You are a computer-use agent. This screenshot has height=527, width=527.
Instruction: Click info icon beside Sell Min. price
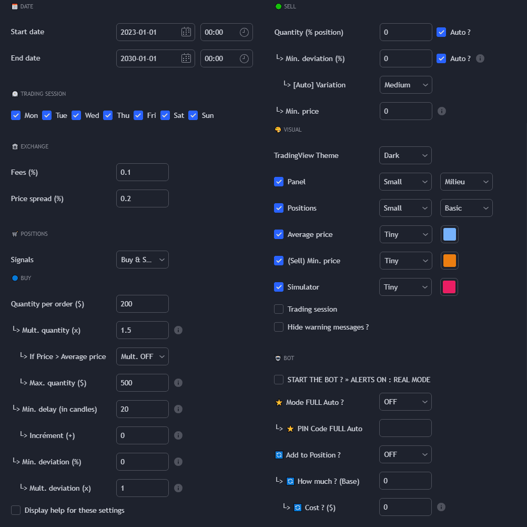pos(442,111)
